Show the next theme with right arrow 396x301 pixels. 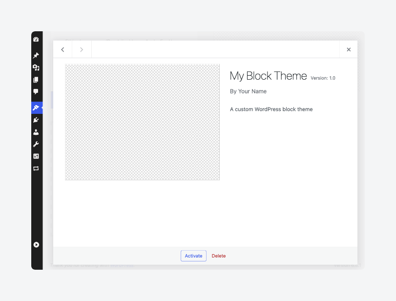coord(82,49)
